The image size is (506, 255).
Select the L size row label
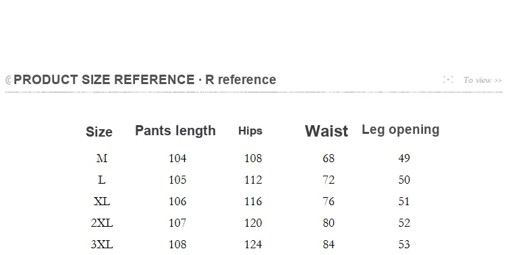coord(102,180)
